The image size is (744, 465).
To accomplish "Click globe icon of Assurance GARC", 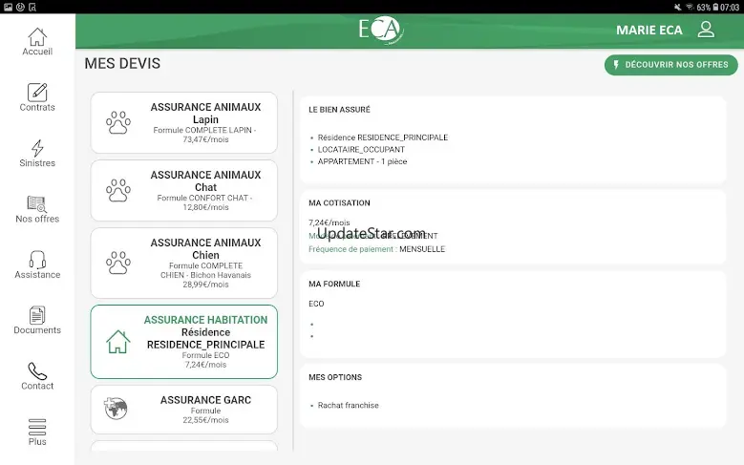I will pos(116,409).
